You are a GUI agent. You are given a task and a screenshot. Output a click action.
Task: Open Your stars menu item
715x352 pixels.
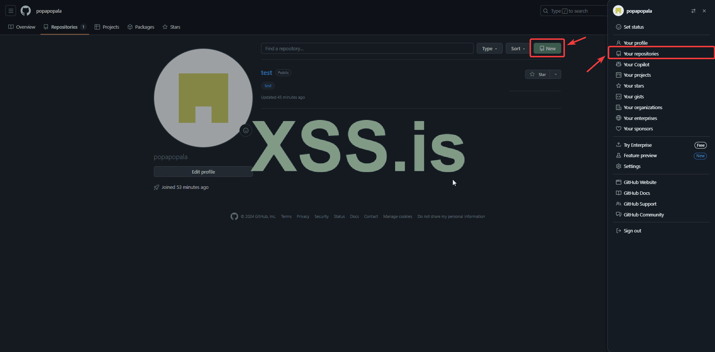pyautogui.click(x=661, y=86)
